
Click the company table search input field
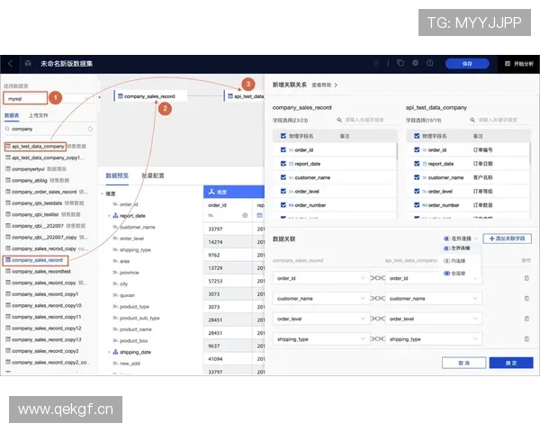click(x=45, y=129)
